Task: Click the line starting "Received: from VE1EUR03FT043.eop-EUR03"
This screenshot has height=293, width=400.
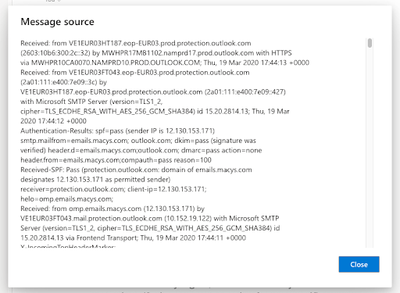Action: tap(135, 73)
